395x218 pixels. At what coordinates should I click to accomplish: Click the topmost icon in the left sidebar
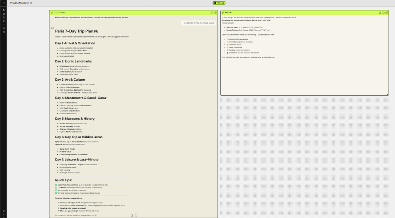coord(3,10)
